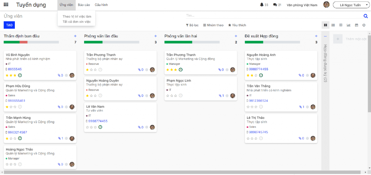
Task: Choose Theo Vị trí việc làm
Action: coord(77,17)
